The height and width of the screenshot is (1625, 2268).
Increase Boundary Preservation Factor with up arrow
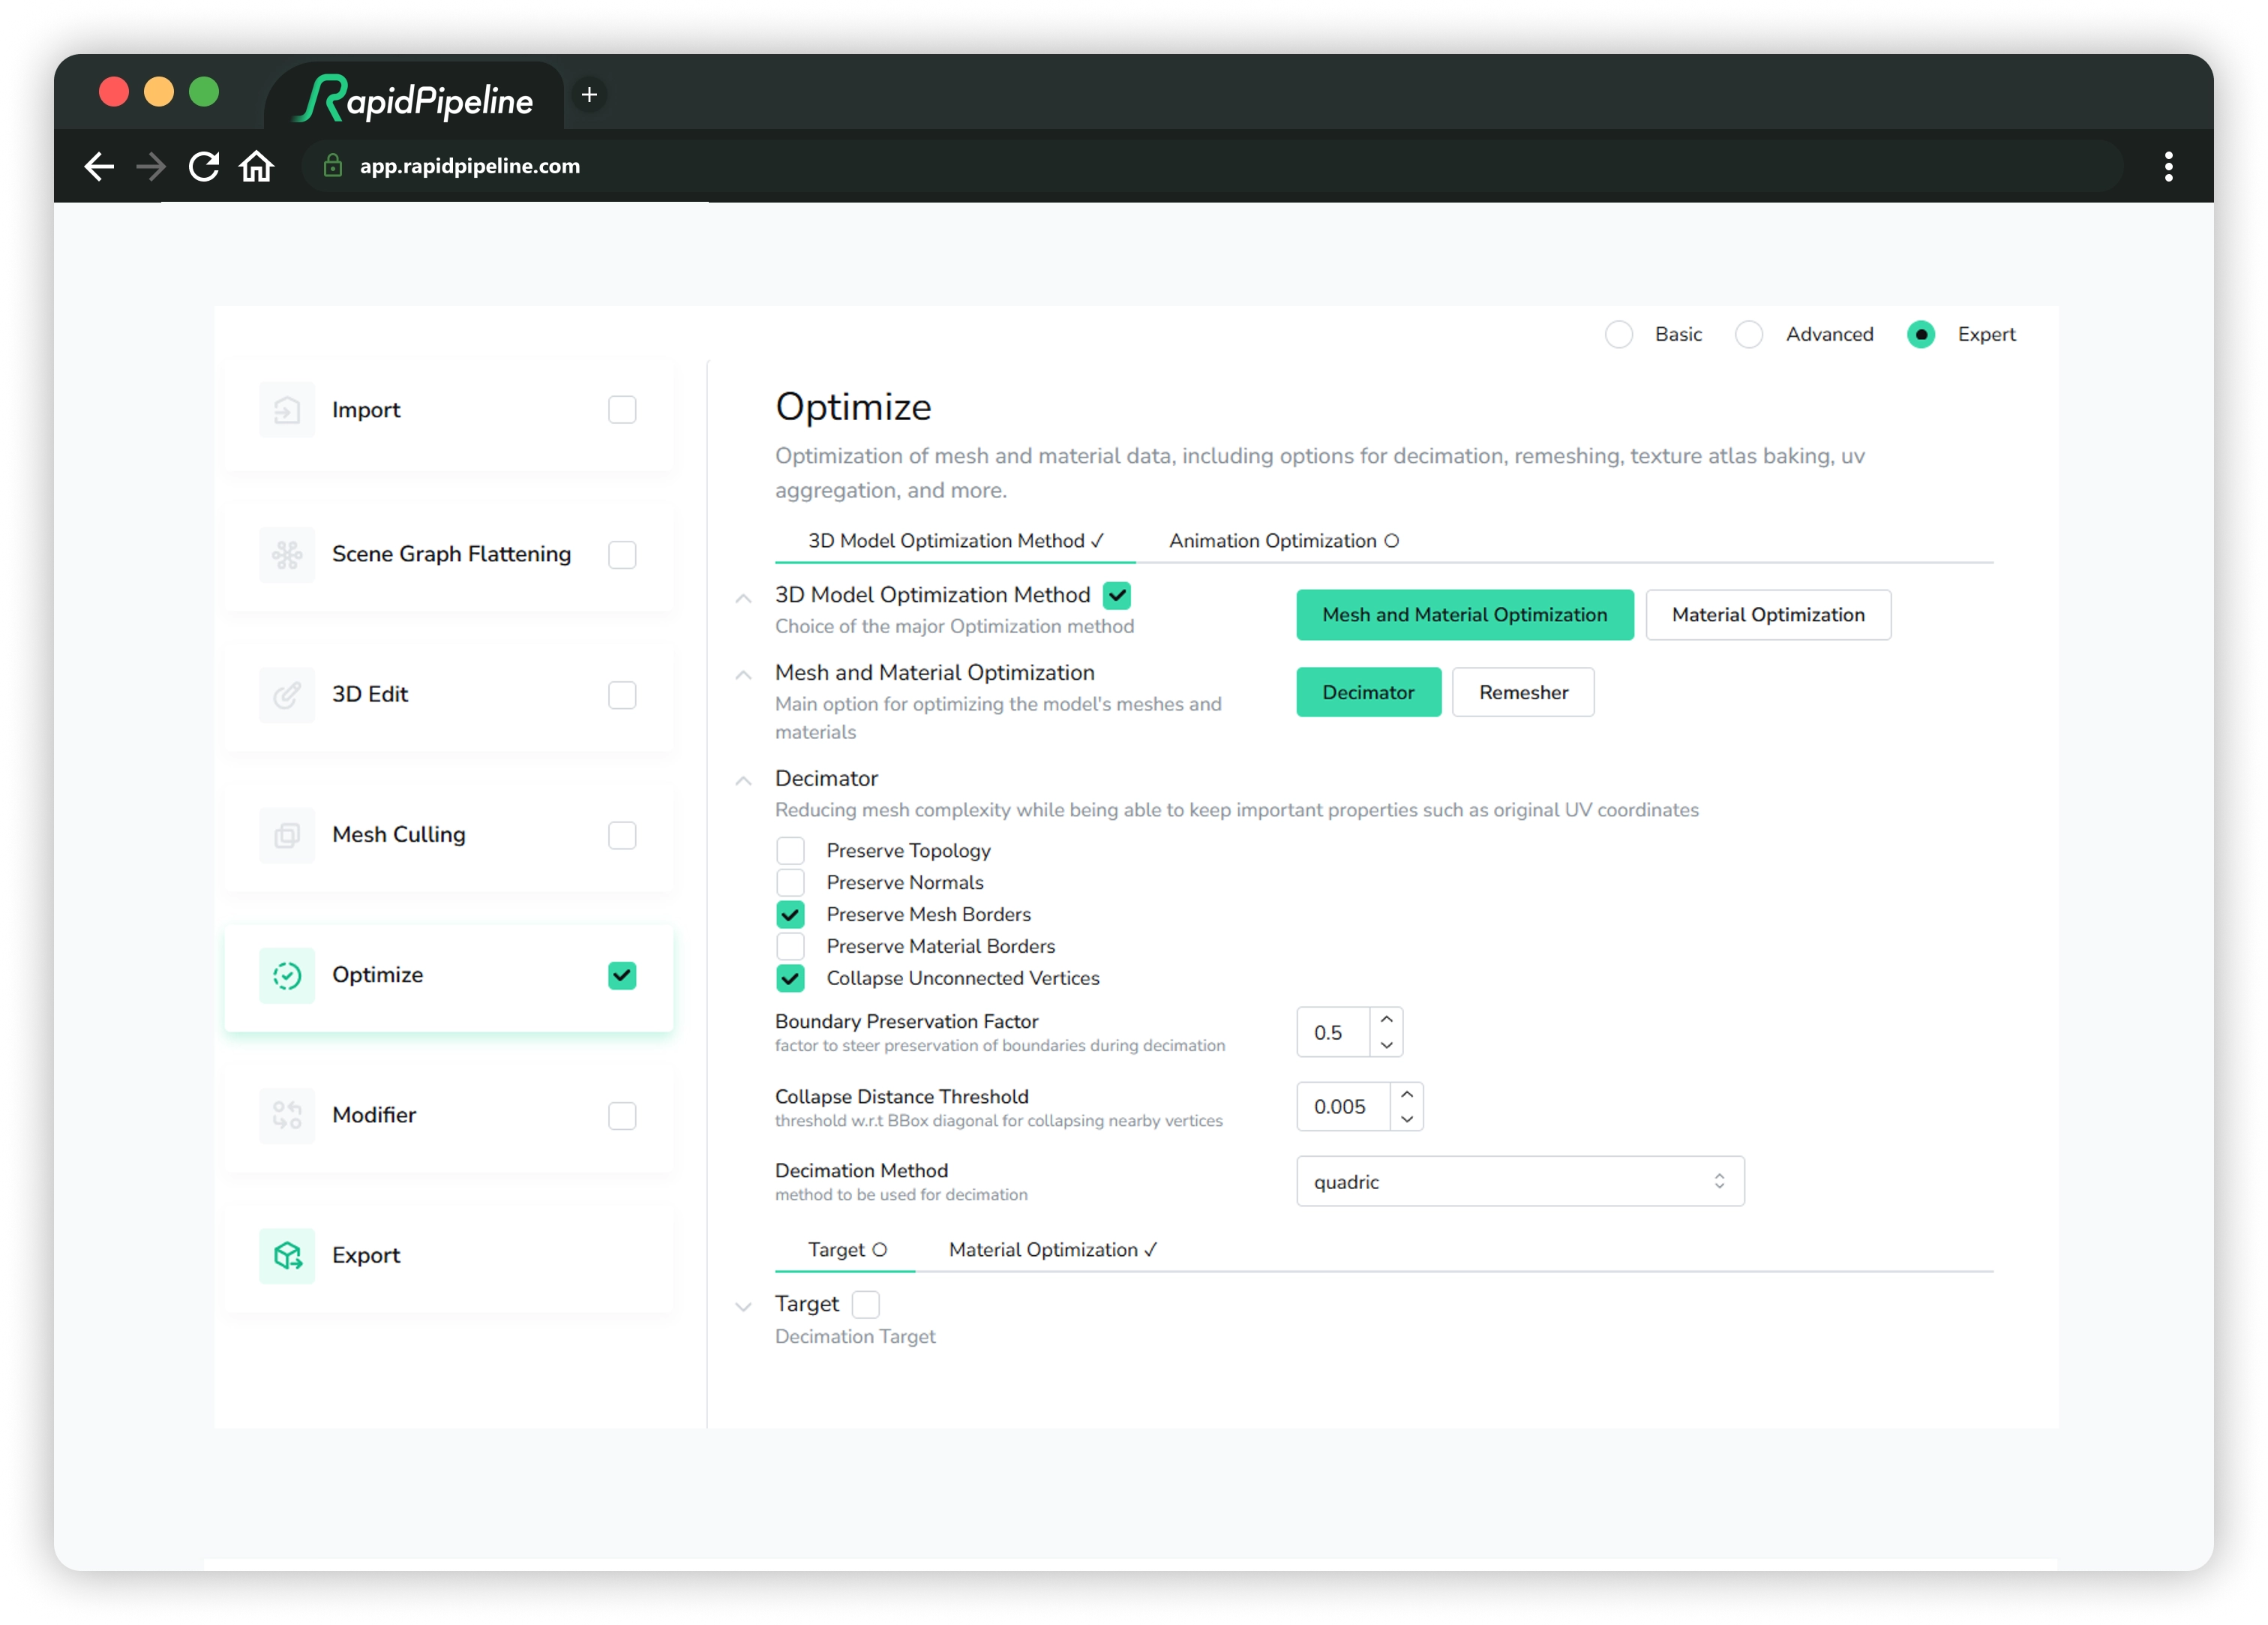coord(1386,1020)
